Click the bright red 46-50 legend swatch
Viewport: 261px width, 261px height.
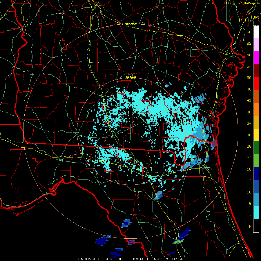tap(256, 84)
